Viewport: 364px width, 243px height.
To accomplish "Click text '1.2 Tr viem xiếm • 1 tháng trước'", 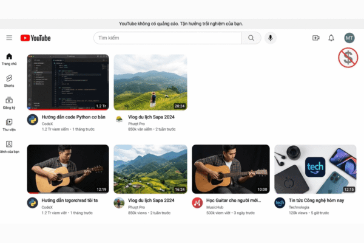I will coord(68,129).
